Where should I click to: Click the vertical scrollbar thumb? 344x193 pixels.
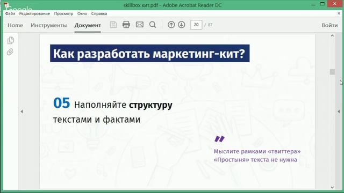[x=332, y=72]
